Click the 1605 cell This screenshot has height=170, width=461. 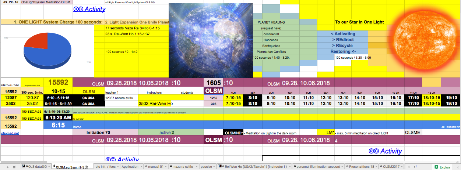[214, 83]
